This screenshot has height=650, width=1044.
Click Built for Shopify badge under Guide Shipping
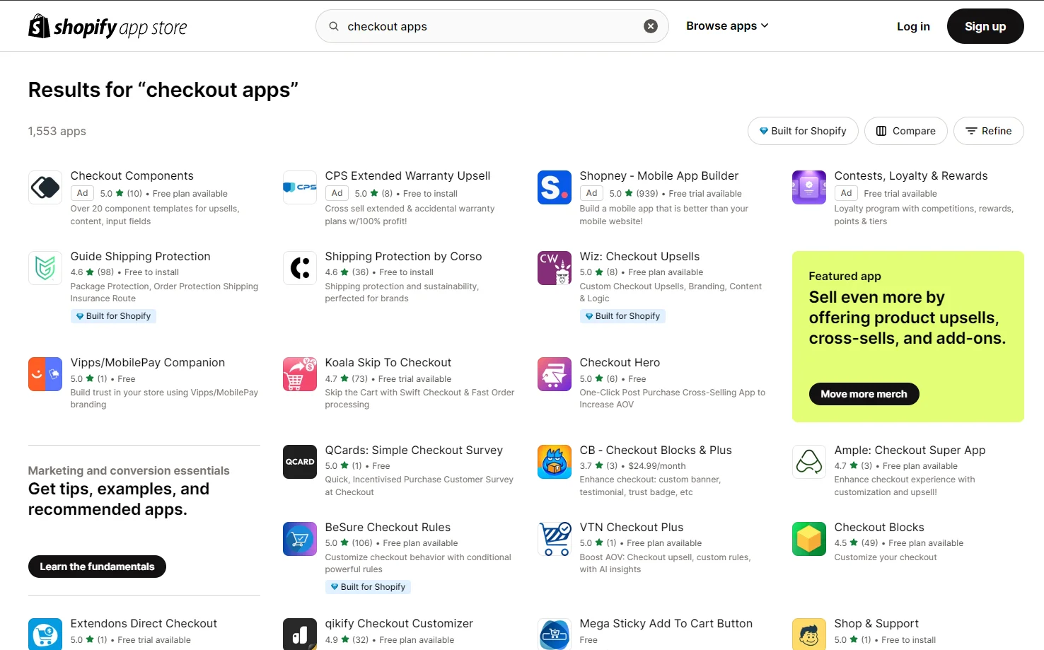[113, 316]
